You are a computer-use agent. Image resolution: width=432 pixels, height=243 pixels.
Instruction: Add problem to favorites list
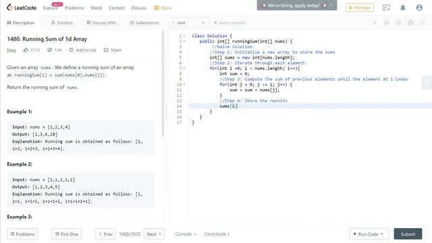click(82, 50)
